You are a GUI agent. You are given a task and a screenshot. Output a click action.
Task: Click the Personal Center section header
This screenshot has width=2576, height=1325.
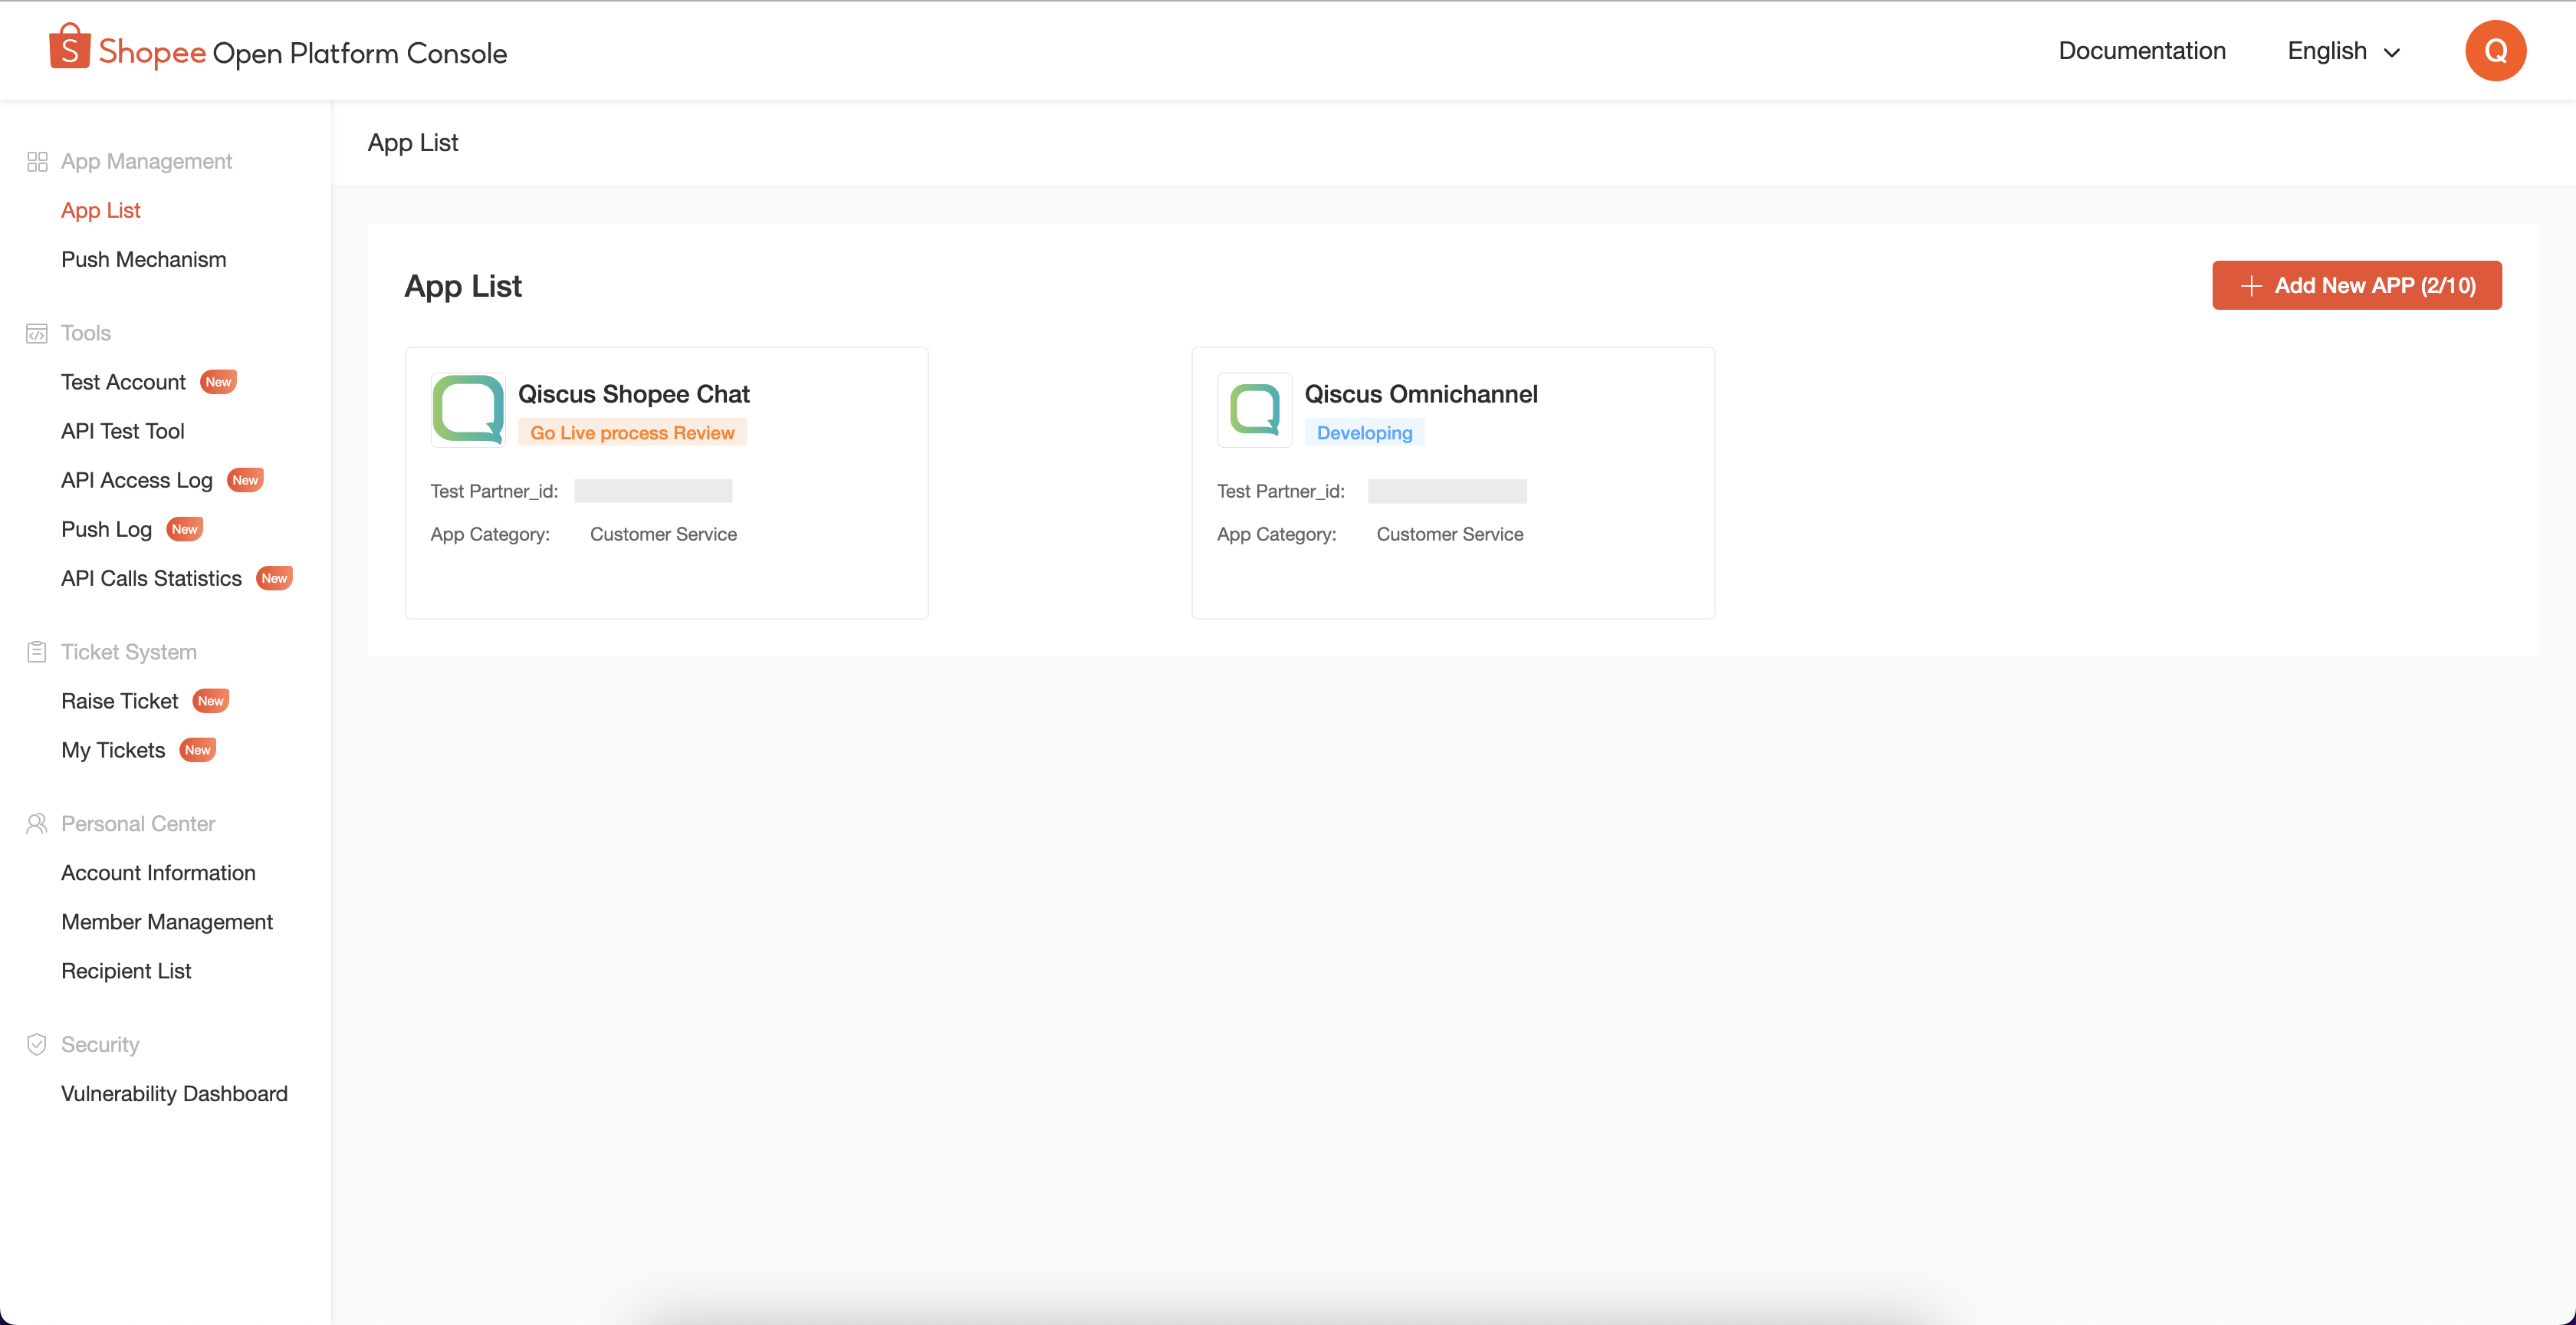[138, 824]
